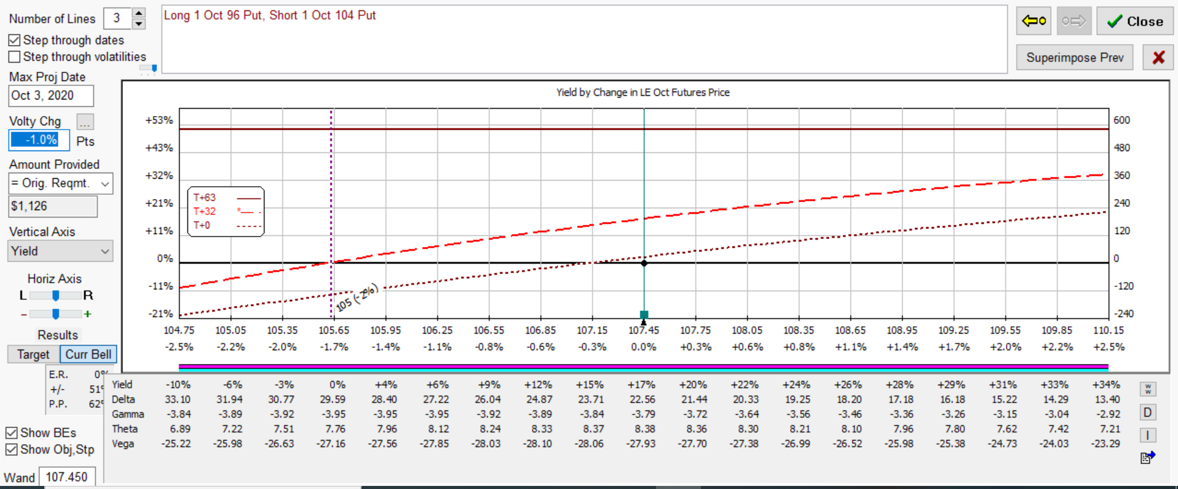Click the position description text box

[x=584, y=39]
